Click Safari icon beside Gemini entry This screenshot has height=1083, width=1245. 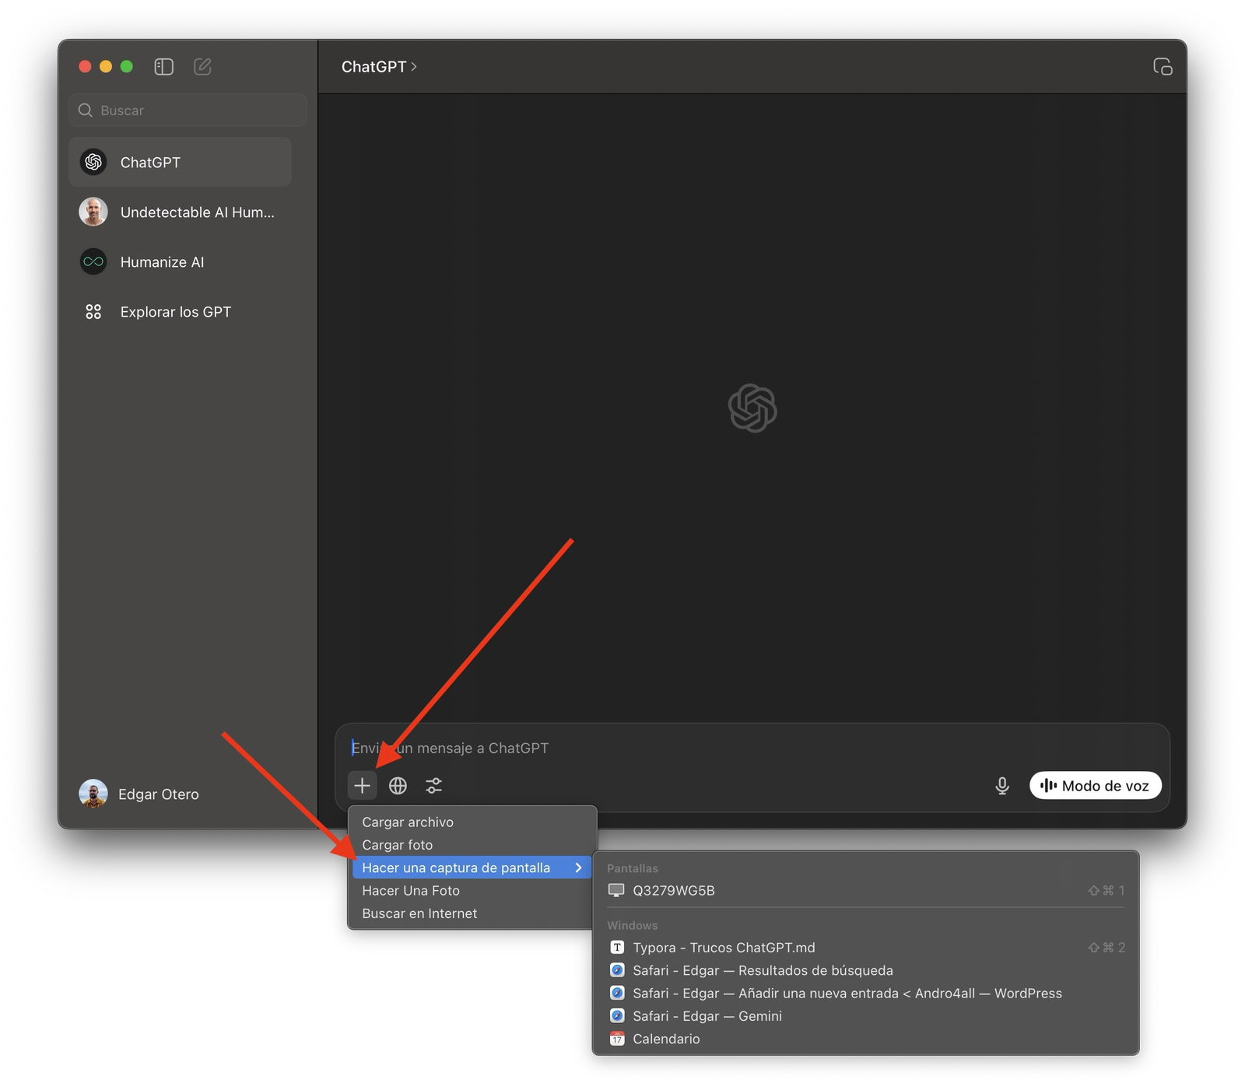point(617,1016)
